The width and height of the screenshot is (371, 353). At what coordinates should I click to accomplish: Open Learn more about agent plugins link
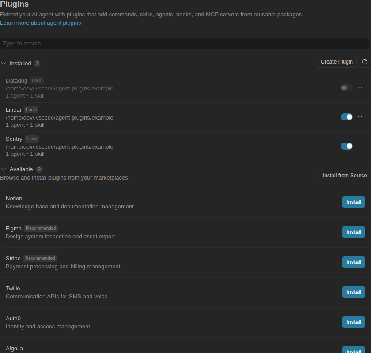click(41, 23)
